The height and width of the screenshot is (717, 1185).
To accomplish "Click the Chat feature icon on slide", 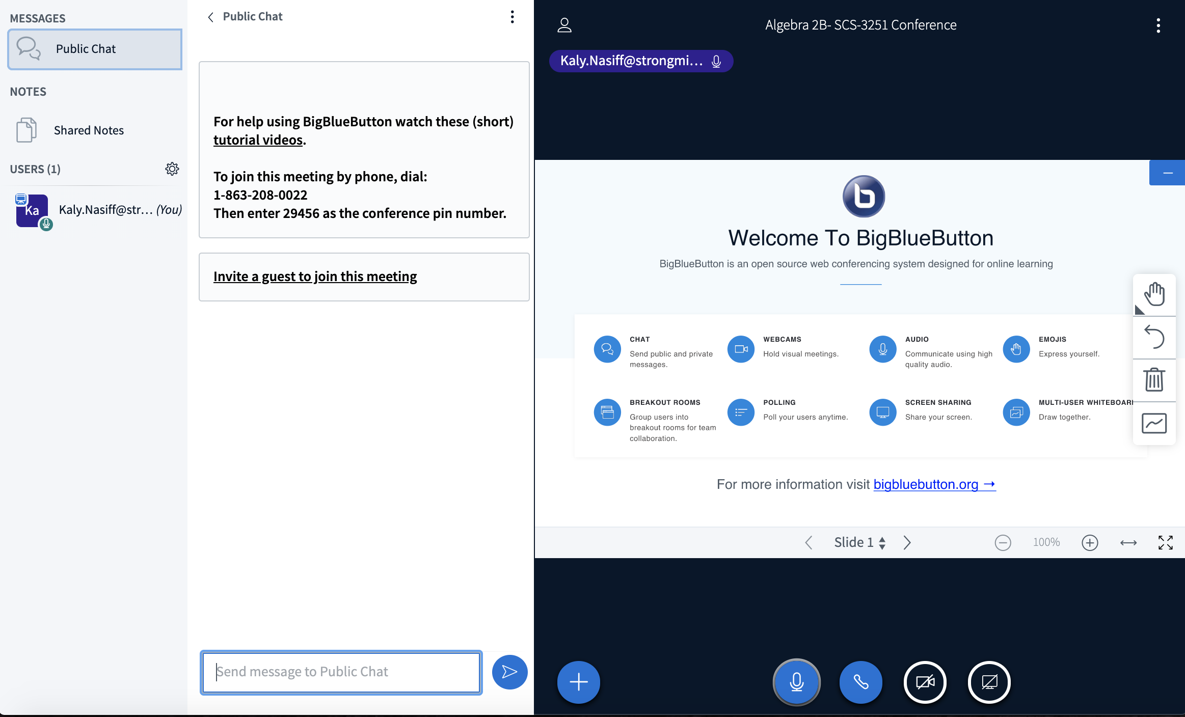I will pos(607,349).
